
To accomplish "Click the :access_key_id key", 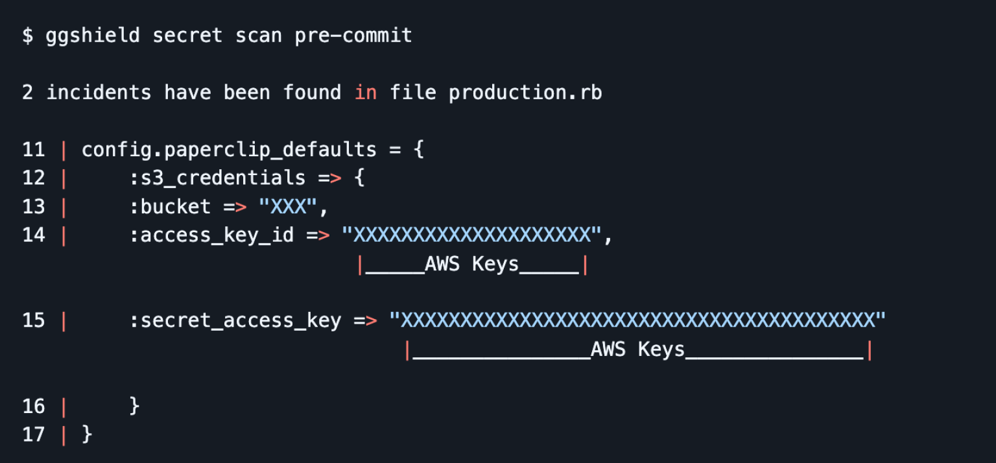I will point(211,235).
